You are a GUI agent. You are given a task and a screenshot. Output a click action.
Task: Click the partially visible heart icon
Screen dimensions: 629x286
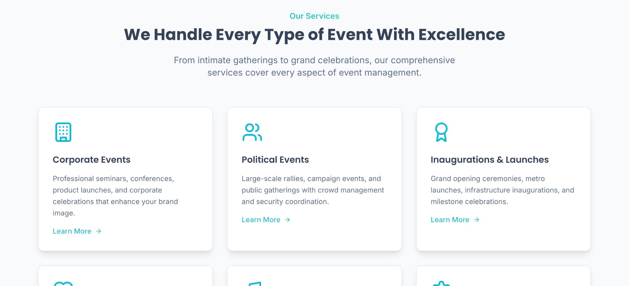coord(63,284)
